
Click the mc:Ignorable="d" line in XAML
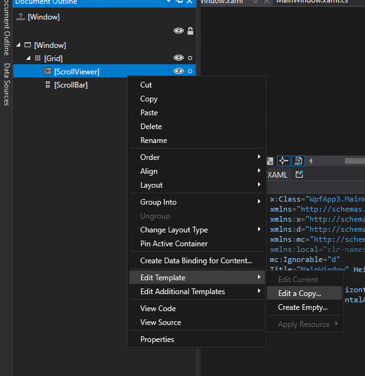[x=305, y=259]
